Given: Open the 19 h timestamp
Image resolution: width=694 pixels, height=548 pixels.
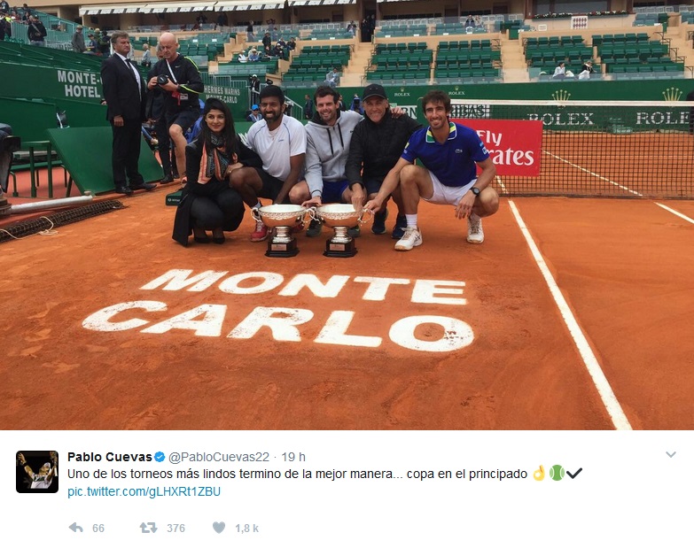Looking at the screenshot, I should [x=293, y=457].
